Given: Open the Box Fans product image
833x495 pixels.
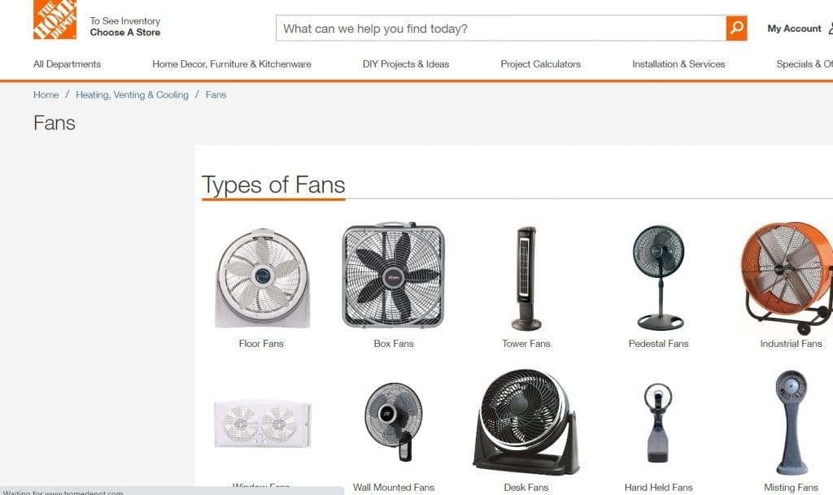Looking at the screenshot, I should (393, 276).
